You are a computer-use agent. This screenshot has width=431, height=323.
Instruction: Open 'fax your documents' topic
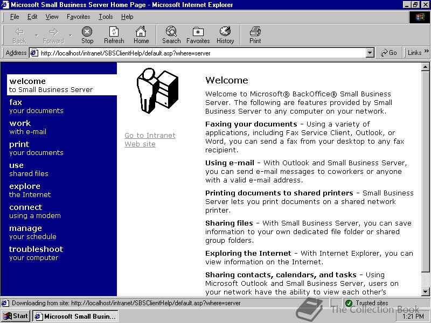point(36,106)
